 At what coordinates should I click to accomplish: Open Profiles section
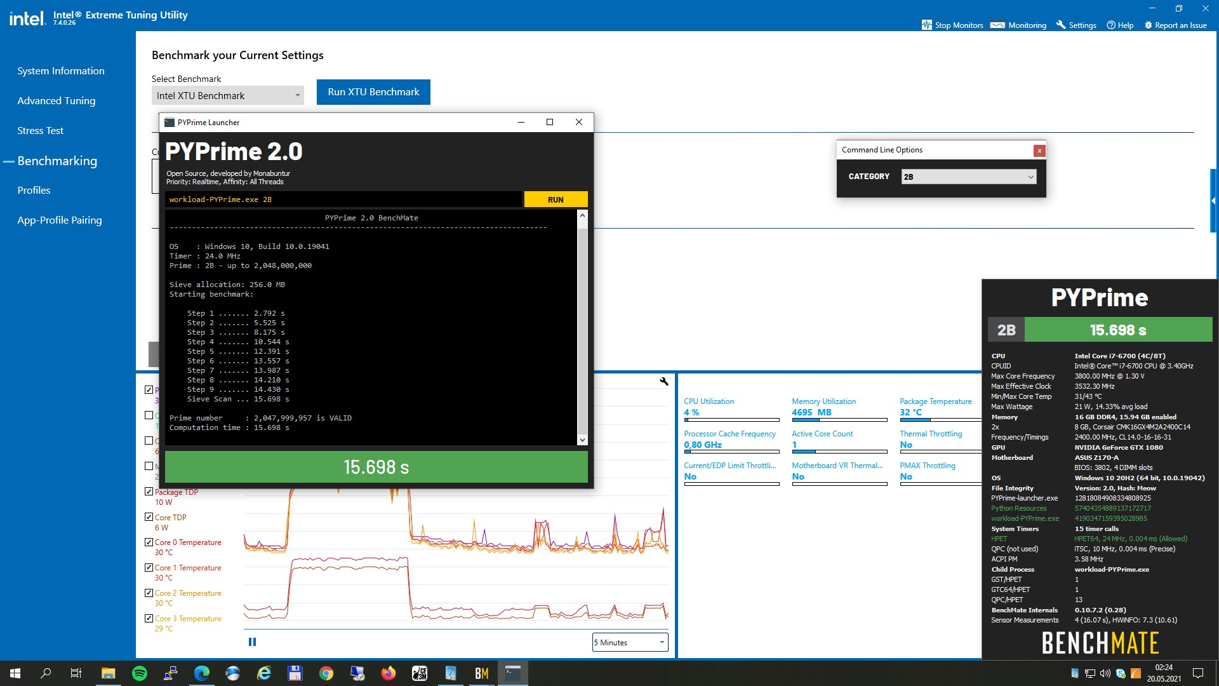pos(34,190)
